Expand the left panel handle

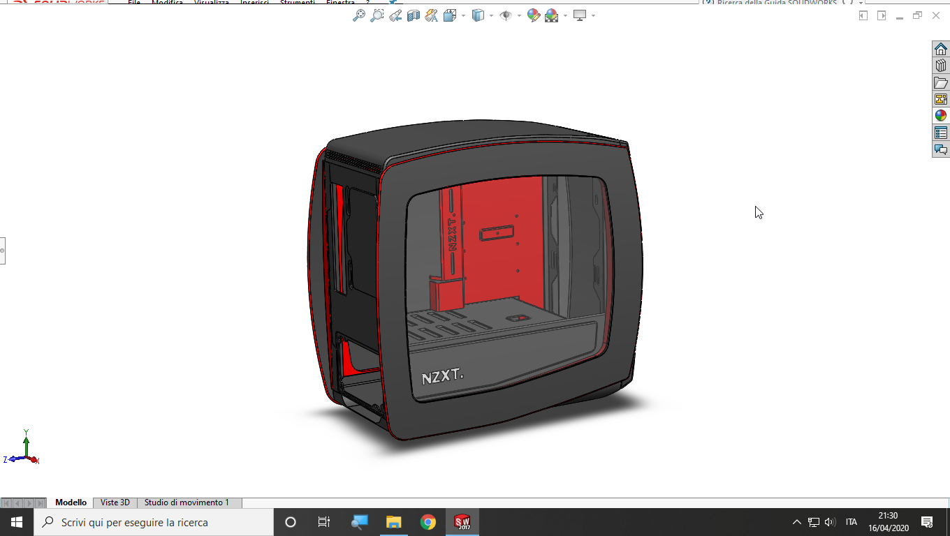pyautogui.click(x=2, y=250)
